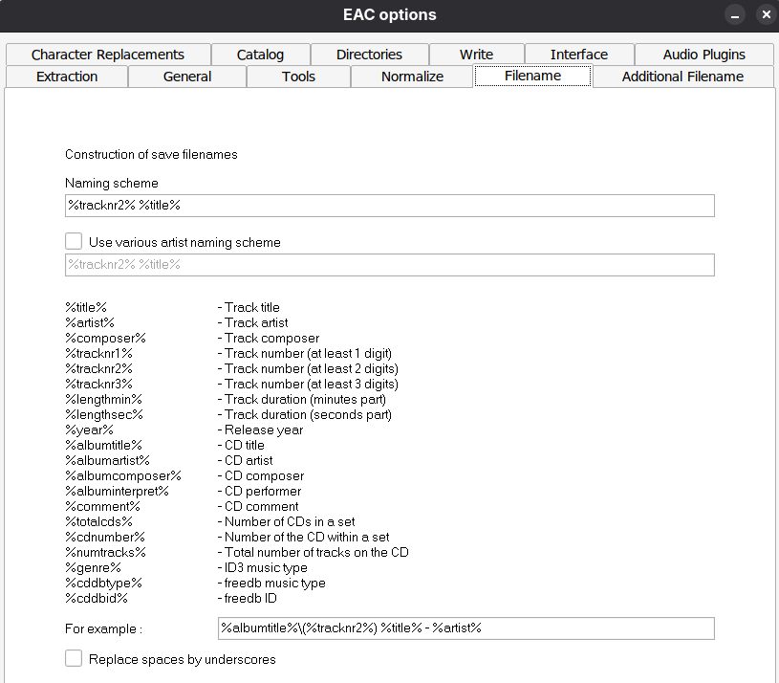Click the various artist naming scheme field
The width and height of the screenshot is (779, 683).
coord(389,265)
